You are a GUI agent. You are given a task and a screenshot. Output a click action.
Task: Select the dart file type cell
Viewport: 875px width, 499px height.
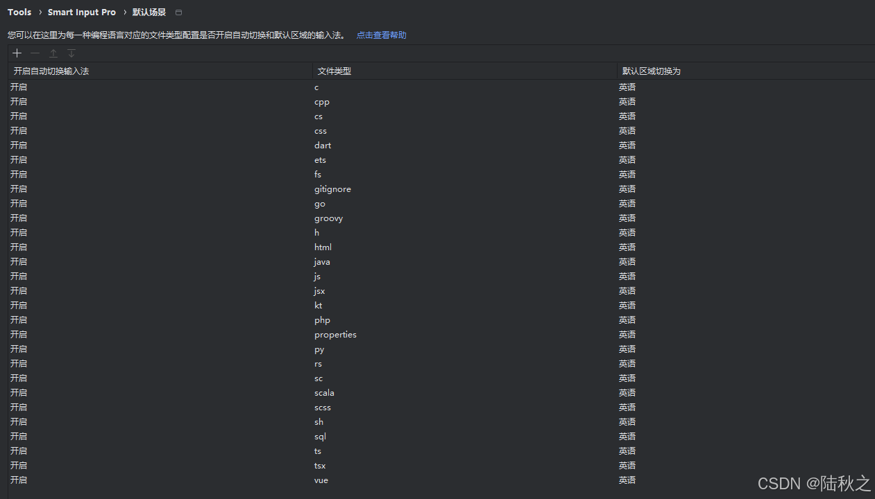(323, 146)
